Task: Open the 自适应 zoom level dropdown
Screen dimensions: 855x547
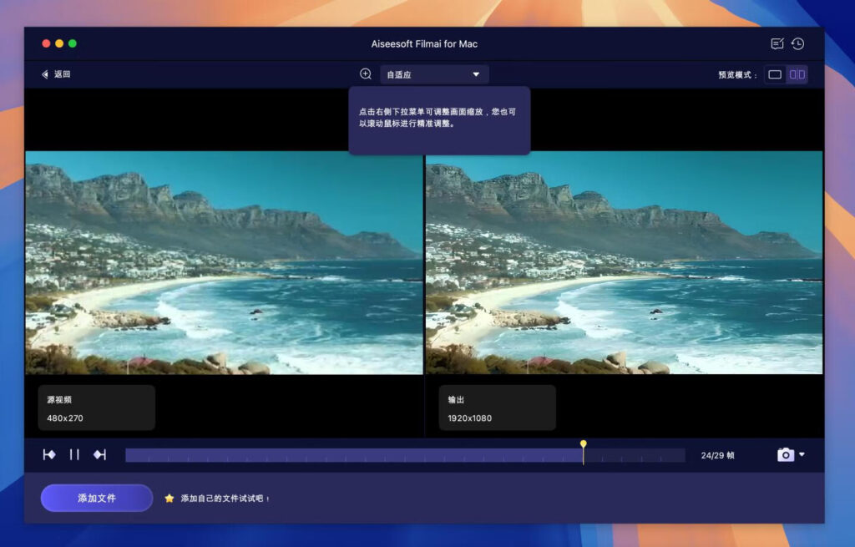Action: click(433, 73)
